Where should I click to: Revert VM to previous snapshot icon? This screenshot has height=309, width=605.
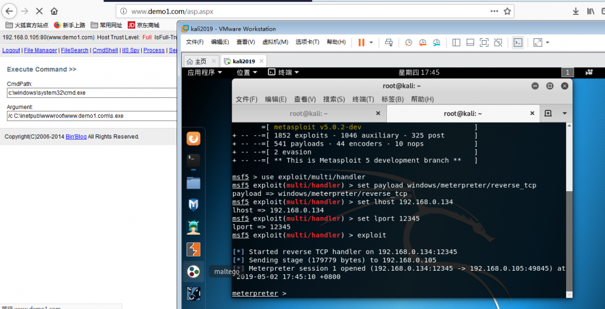coord(422,42)
